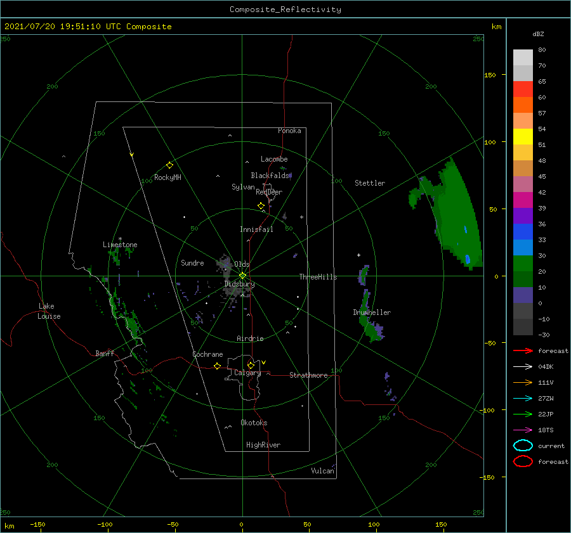This screenshot has height=533, width=571.
Task: Click the yellow diamond marker below RedDeer
Action: (261, 206)
